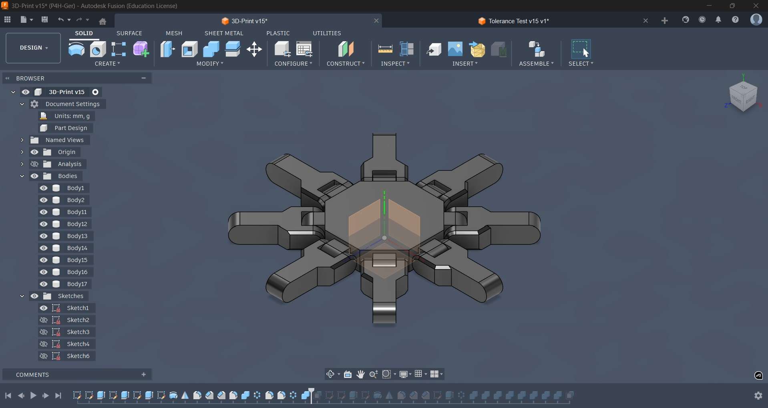Open the INSERT menu
768x408 pixels.
pos(465,64)
